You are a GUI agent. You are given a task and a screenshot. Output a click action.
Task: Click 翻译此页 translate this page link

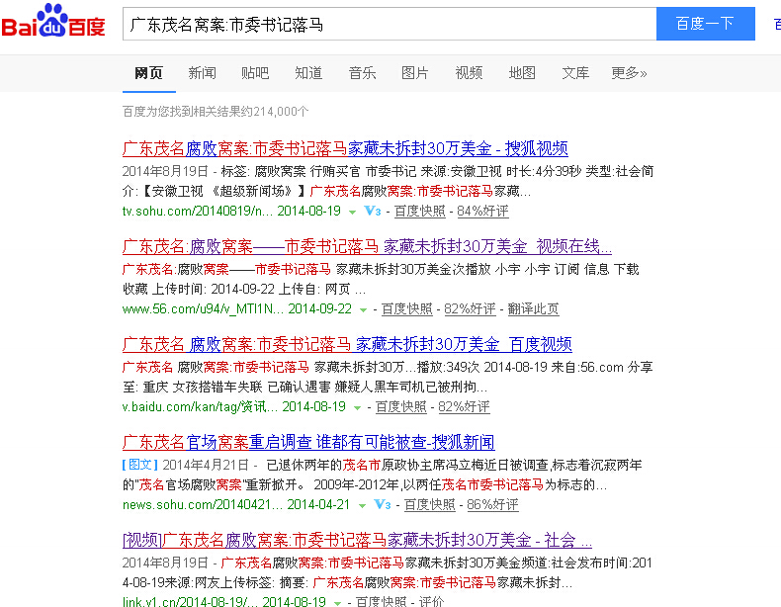534,309
